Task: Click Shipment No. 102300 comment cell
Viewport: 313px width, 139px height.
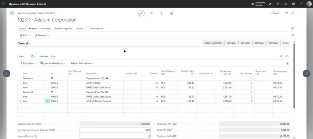Action: [104, 92]
